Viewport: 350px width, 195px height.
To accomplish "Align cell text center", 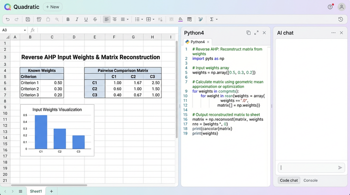I will [x=114, y=19].
